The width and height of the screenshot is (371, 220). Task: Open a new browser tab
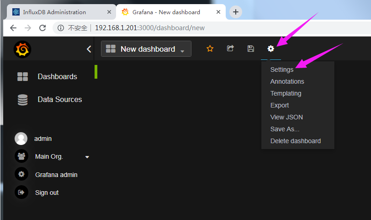tap(236, 12)
